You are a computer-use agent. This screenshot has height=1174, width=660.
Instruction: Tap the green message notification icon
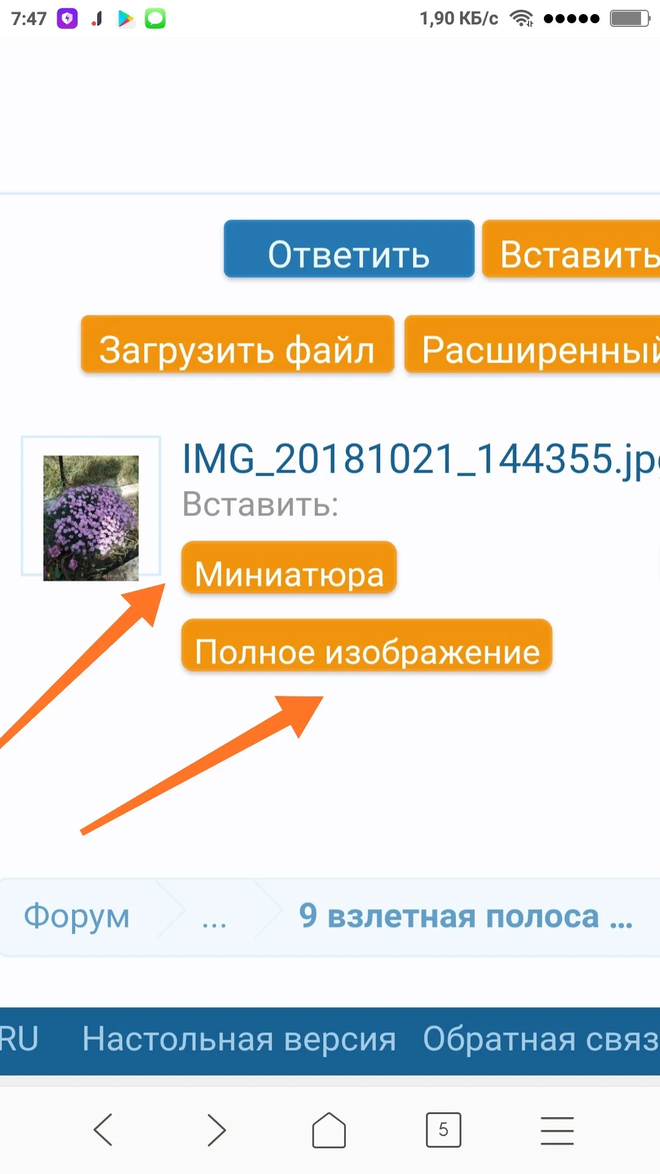[155, 19]
